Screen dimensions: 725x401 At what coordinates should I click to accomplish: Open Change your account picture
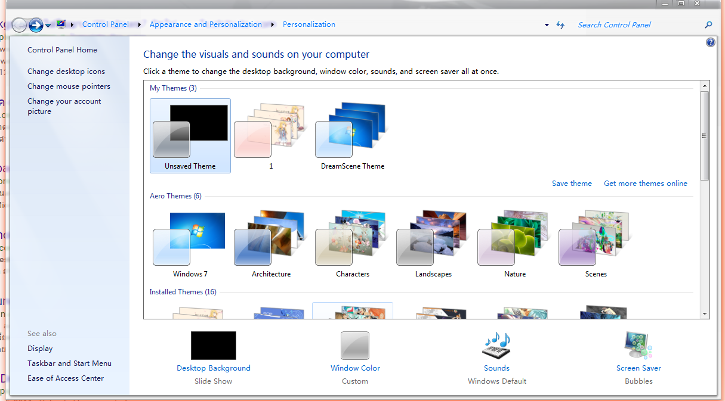64,106
